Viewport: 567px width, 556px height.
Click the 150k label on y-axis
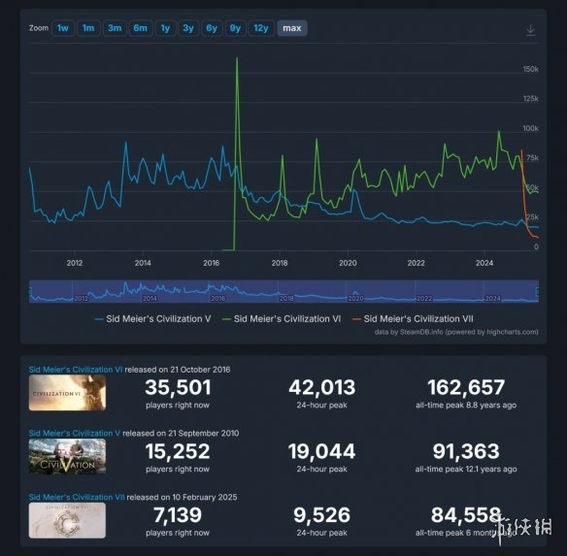530,69
